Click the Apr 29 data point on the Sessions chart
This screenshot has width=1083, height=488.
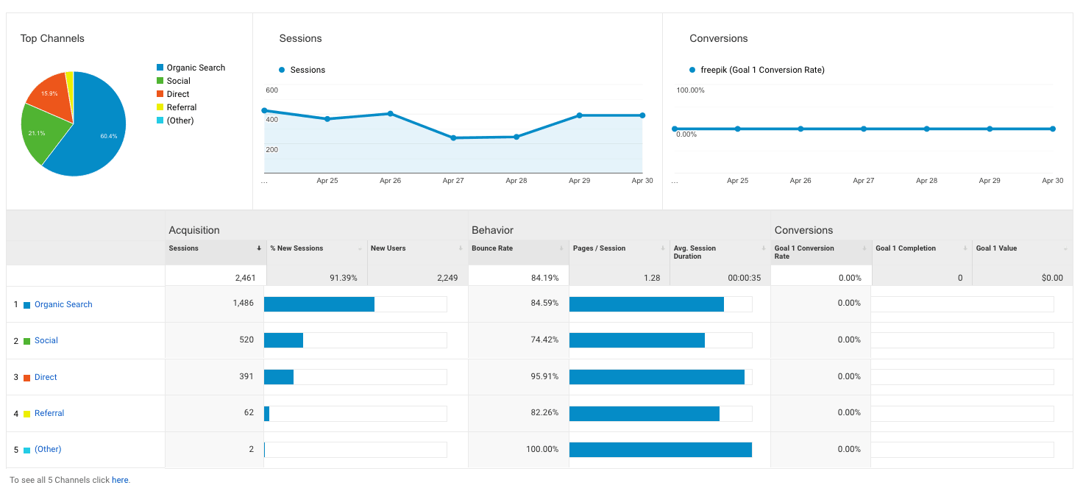pos(579,115)
